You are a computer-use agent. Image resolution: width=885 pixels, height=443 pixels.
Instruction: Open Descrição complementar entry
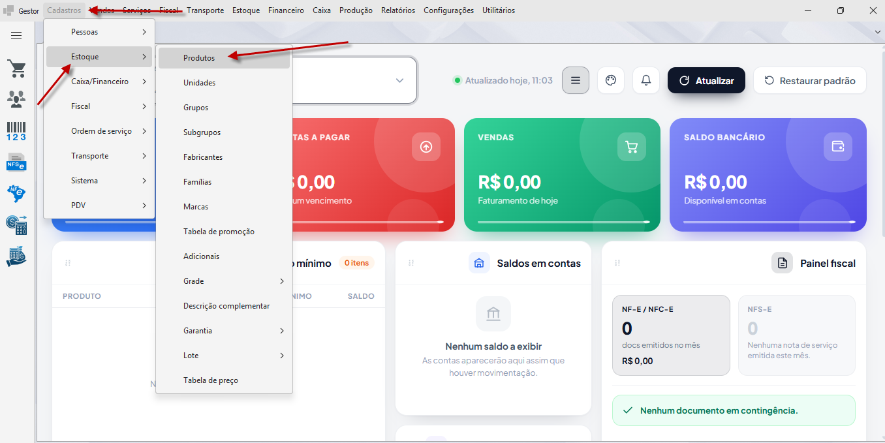coord(224,306)
